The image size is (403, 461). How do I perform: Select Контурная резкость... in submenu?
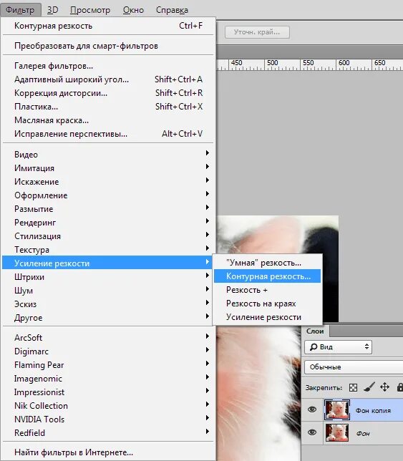(x=267, y=276)
